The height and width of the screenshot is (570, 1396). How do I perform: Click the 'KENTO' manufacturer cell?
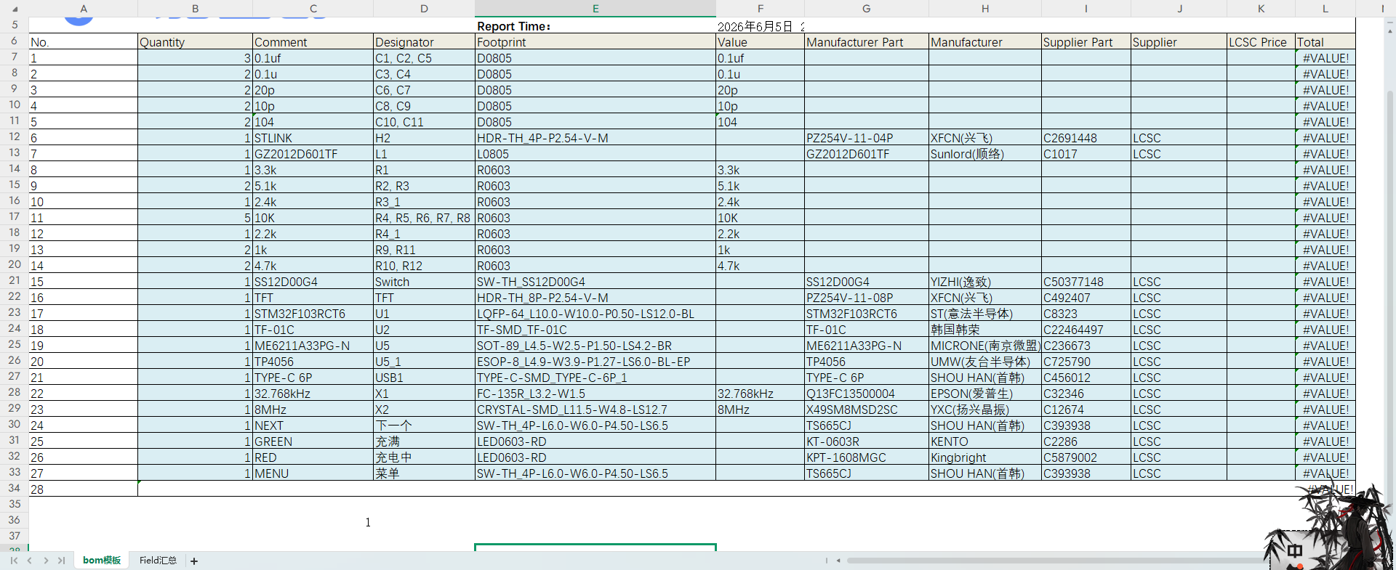(985, 441)
